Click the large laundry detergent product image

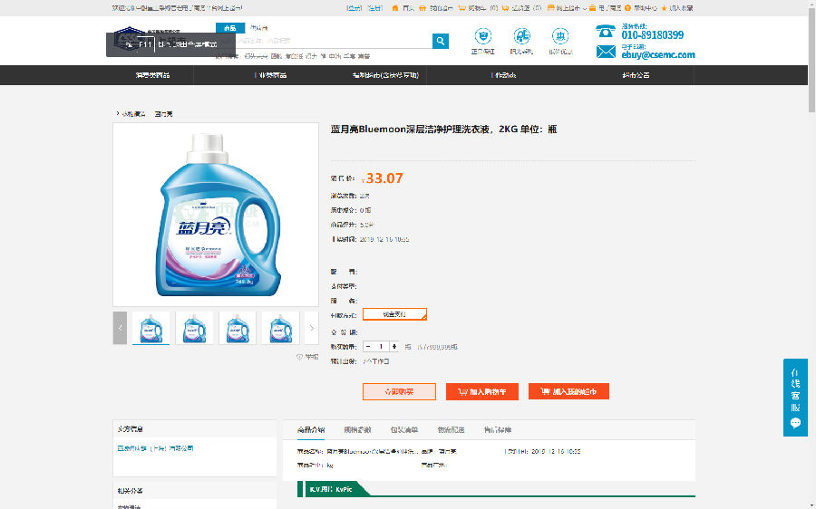tap(216, 215)
